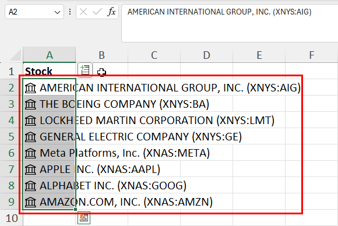Screen dimensions: 338x226
Task: Open the Name Box dropdown arrow
Action: pos(57,12)
